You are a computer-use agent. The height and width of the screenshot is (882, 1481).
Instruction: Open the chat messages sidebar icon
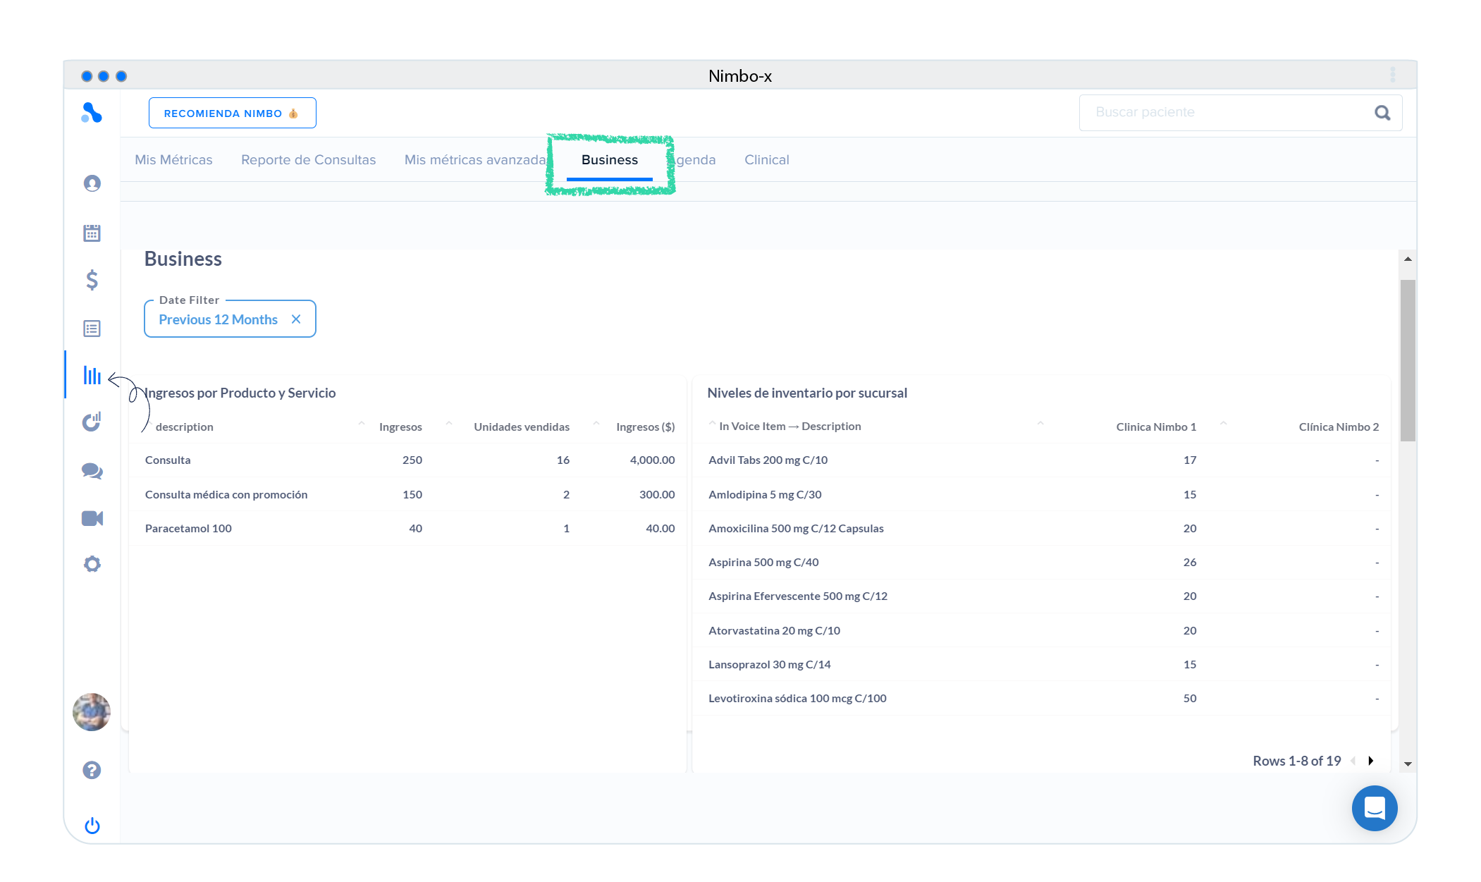pos(92,471)
